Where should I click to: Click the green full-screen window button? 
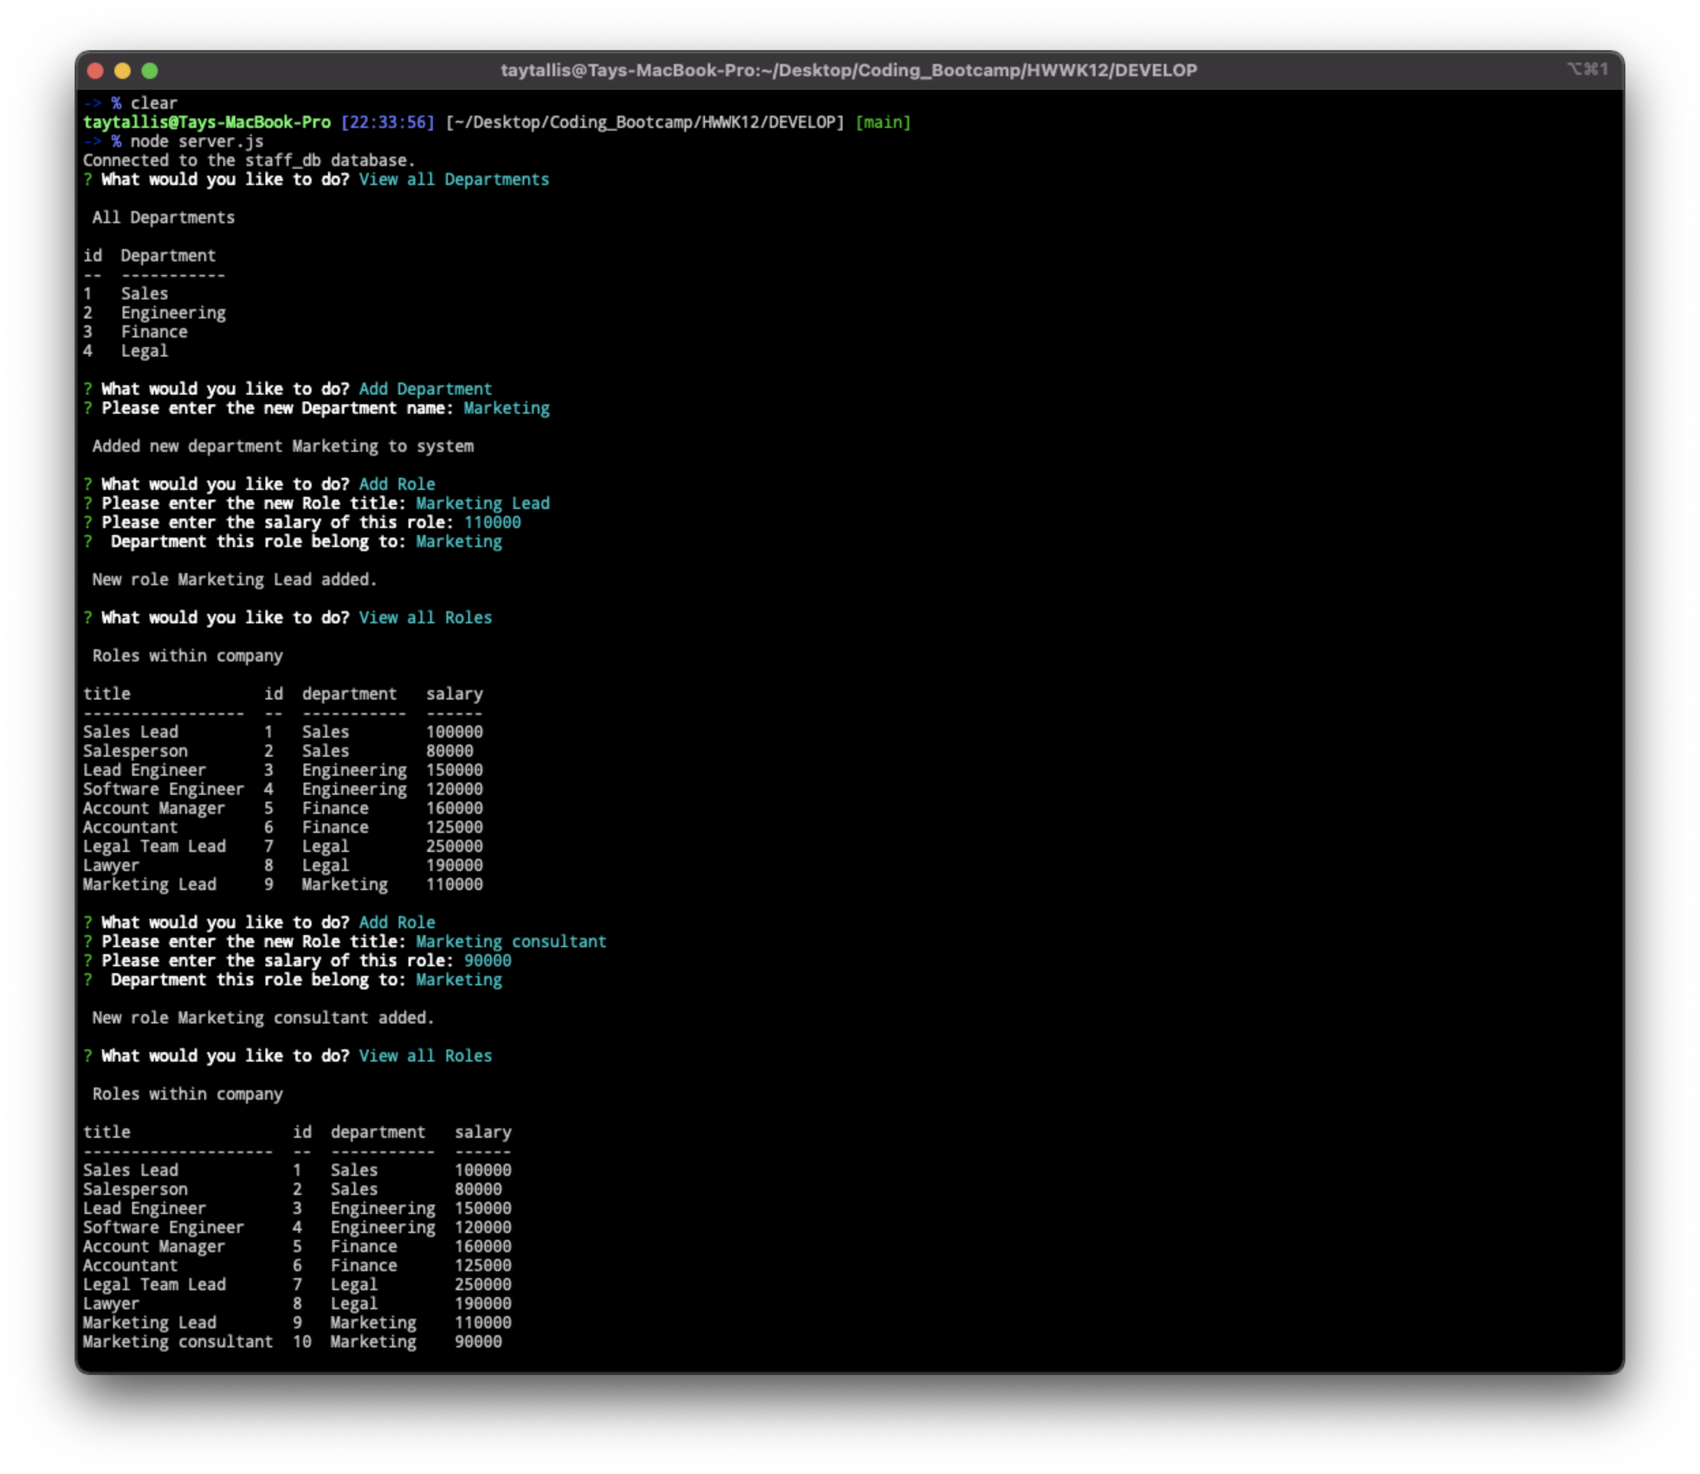[x=150, y=71]
